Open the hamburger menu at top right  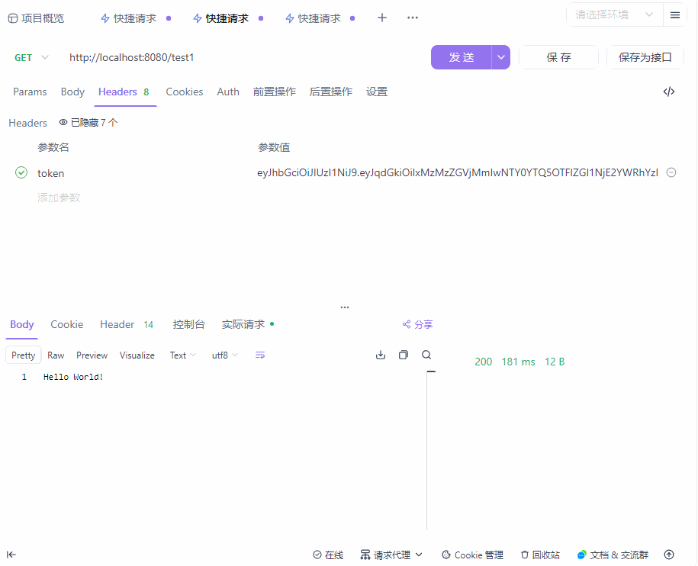[x=675, y=15]
